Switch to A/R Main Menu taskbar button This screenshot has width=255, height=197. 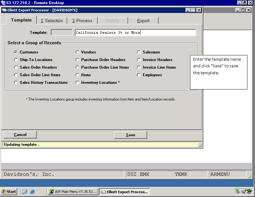(73, 192)
